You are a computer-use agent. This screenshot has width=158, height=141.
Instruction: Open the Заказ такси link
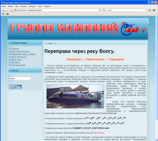(x=17, y=60)
